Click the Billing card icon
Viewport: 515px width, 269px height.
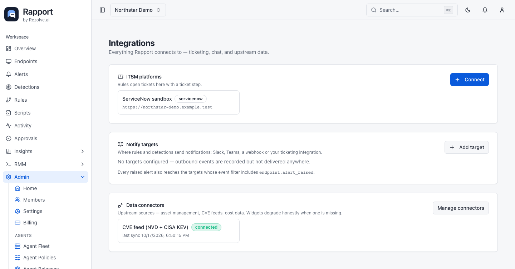click(18, 223)
